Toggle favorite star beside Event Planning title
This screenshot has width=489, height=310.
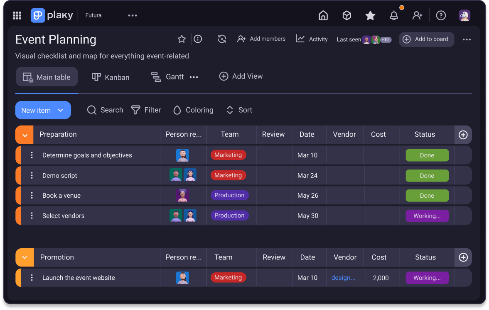[x=182, y=39]
